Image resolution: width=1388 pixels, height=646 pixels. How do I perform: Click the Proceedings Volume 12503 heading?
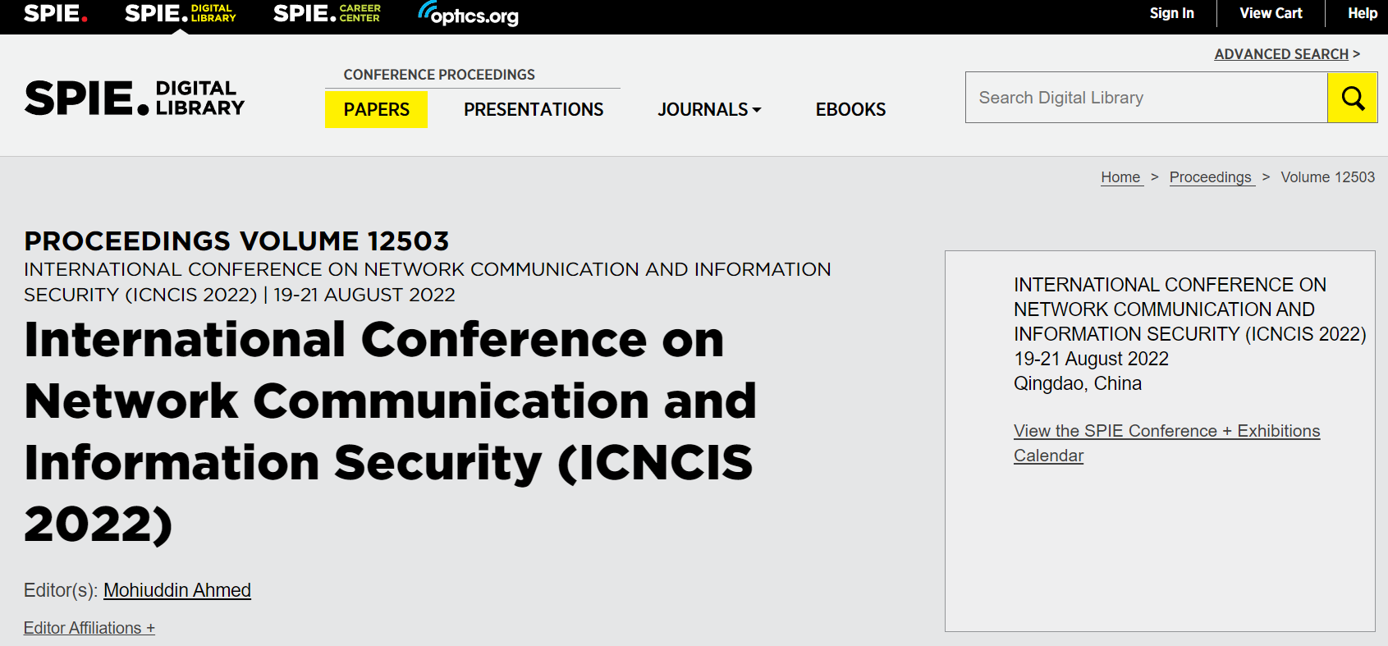[x=236, y=241]
